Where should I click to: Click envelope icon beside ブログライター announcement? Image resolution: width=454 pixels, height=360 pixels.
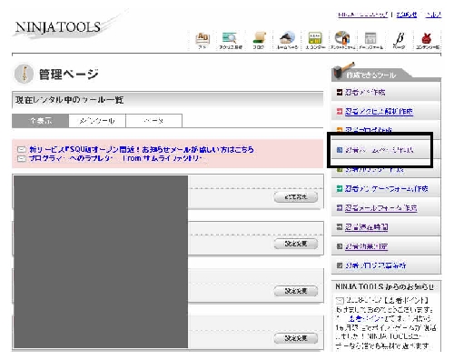pos(21,158)
